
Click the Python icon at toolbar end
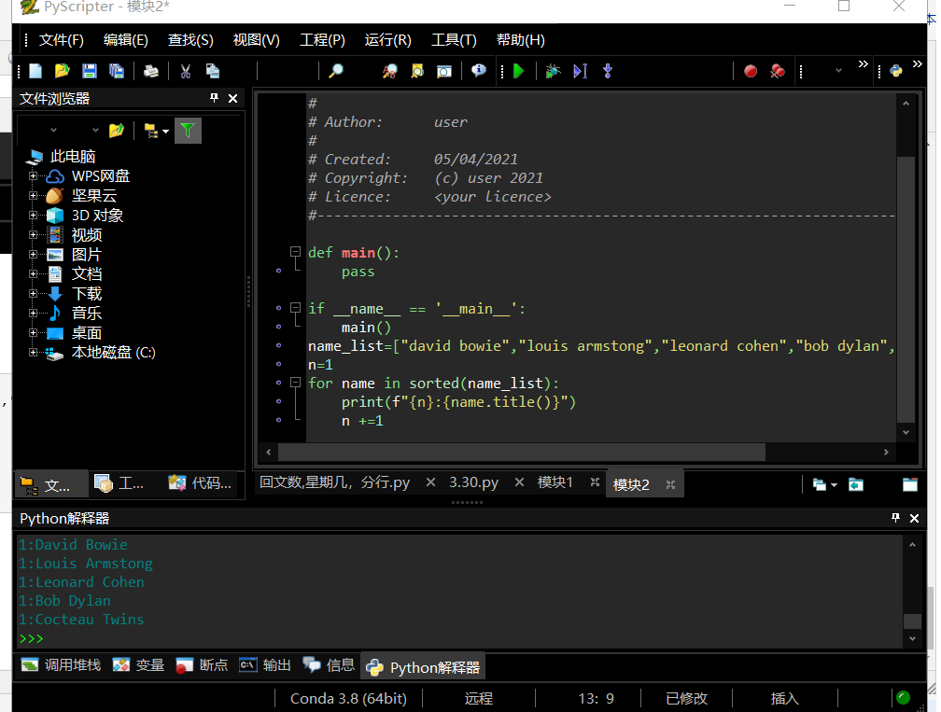click(x=896, y=71)
